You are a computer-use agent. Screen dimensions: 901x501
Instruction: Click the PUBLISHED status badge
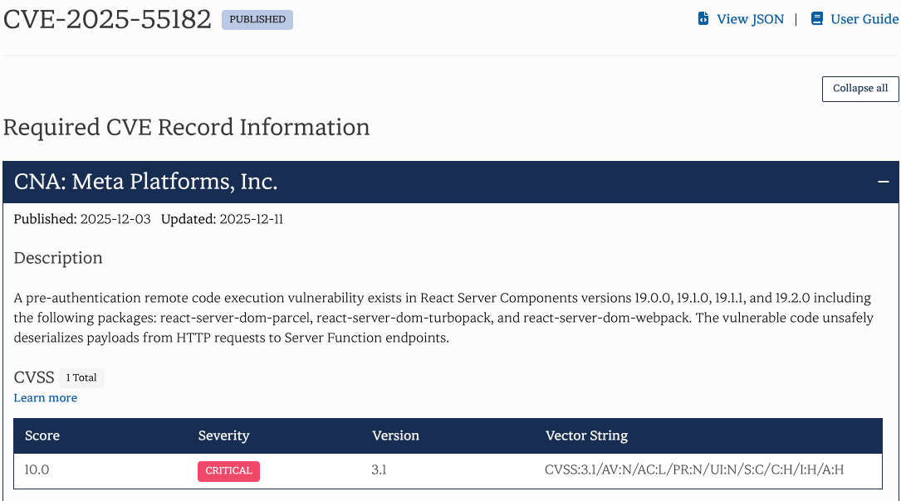pos(257,19)
